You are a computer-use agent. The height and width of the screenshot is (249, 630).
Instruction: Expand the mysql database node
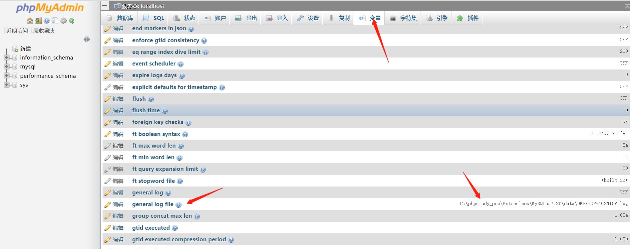click(6, 66)
